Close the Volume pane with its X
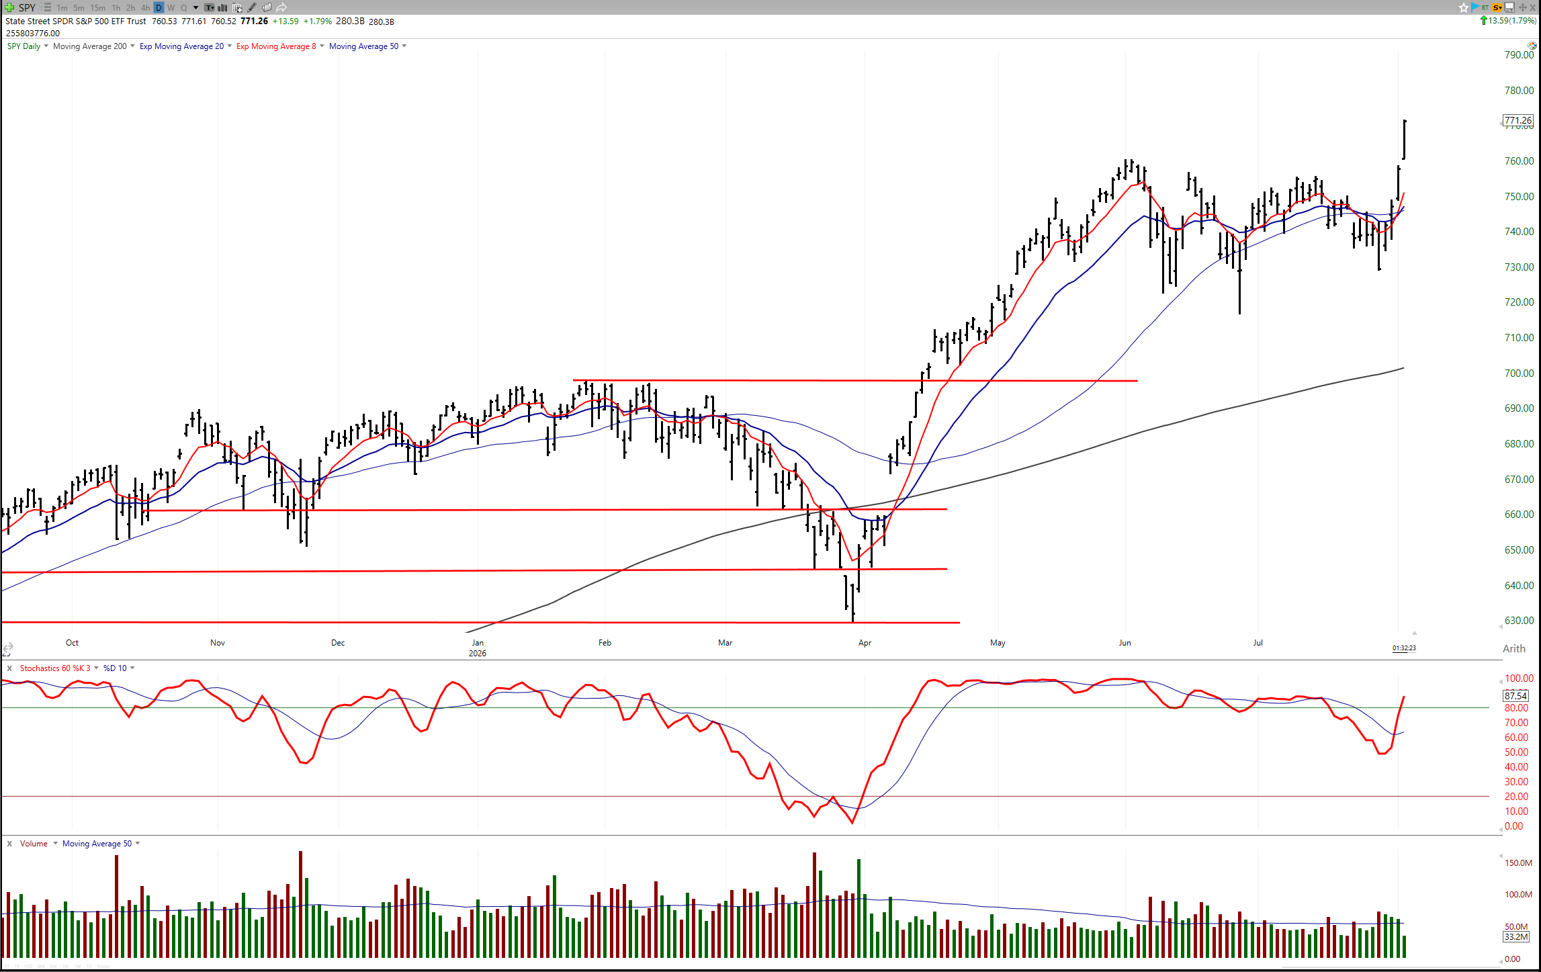The height and width of the screenshot is (972, 1541). 9,844
